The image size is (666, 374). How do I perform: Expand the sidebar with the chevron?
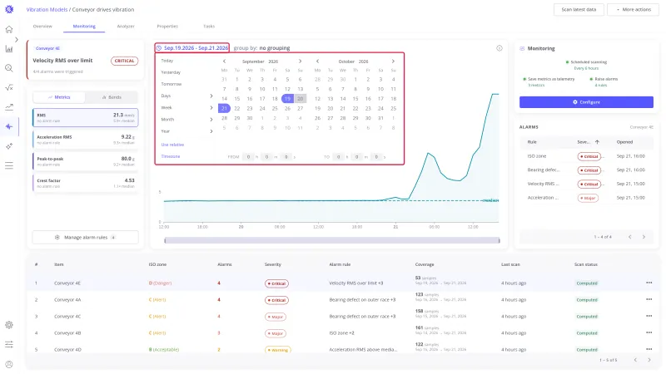[x=17, y=39]
